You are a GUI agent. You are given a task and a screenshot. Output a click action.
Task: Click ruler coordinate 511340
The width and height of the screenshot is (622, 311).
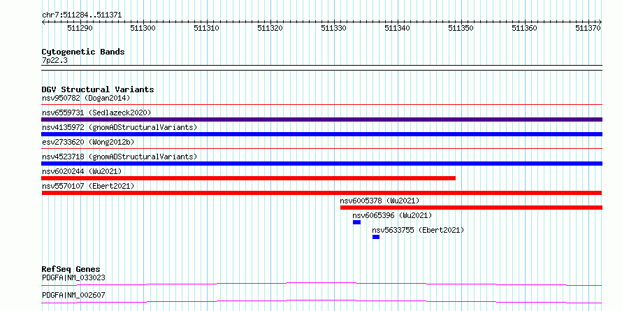coord(398,28)
